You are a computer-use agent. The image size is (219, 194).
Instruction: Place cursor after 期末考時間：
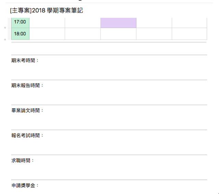pyautogui.click(x=39, y=61)
